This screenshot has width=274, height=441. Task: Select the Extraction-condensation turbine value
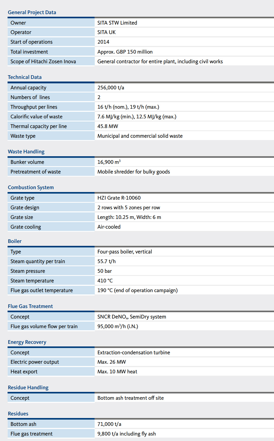tap(134, 352)
